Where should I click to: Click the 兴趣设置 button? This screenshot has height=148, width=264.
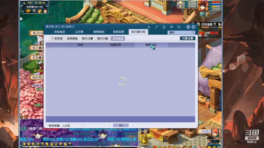187,38
